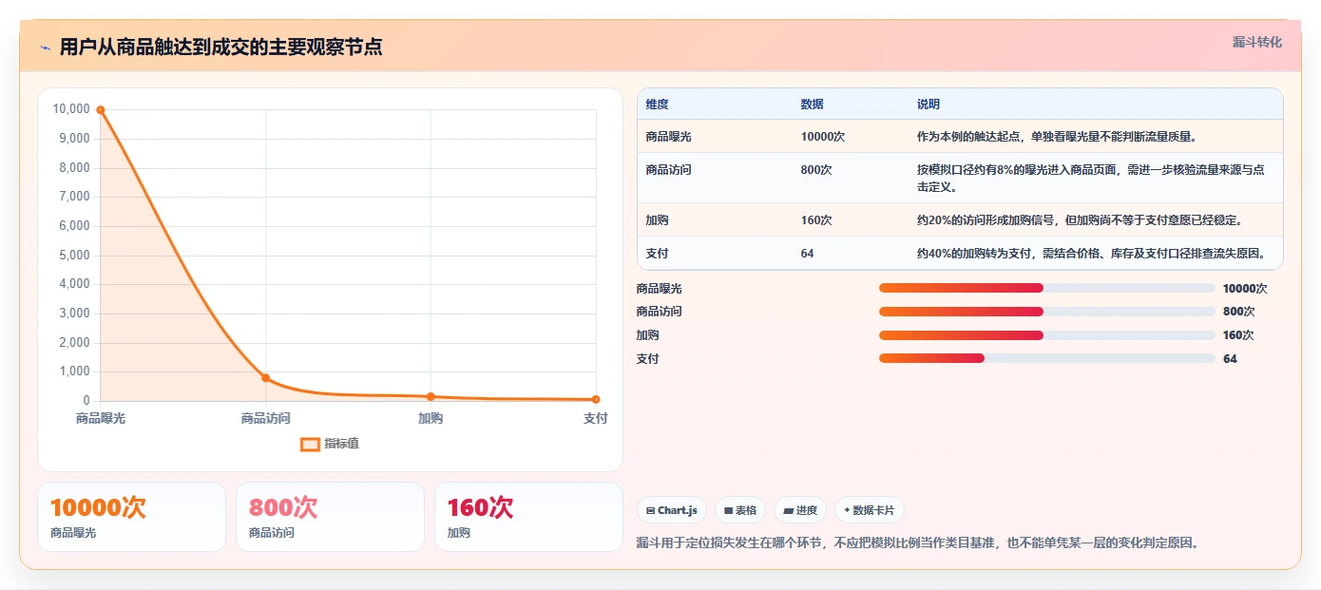Click the 支付 data point on chart

click(x=596, y=399)
